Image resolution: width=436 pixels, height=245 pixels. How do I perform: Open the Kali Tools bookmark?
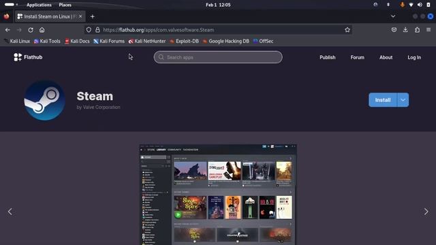click(x=47, y=41)
